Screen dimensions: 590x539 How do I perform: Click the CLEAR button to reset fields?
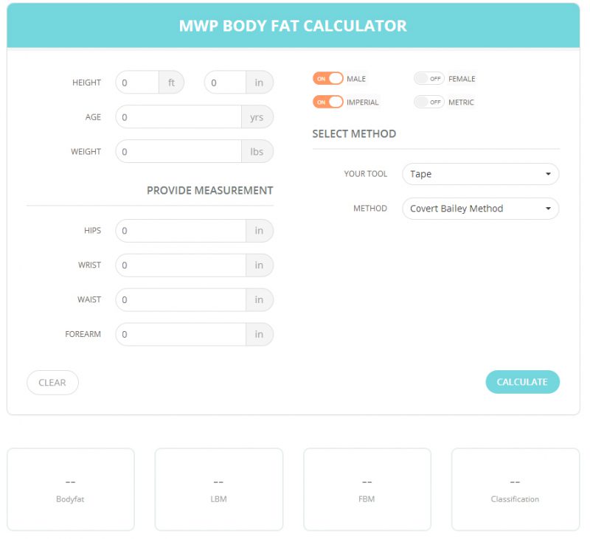pyautogui.click(x=52, y=382)
